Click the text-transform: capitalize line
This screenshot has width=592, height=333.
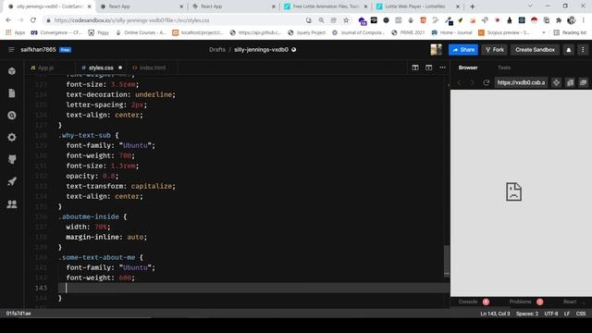120,186
